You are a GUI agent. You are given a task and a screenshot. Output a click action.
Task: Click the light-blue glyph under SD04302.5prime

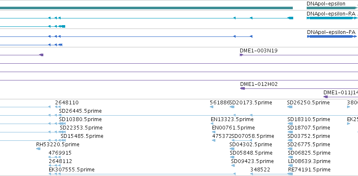coord(232,149)
